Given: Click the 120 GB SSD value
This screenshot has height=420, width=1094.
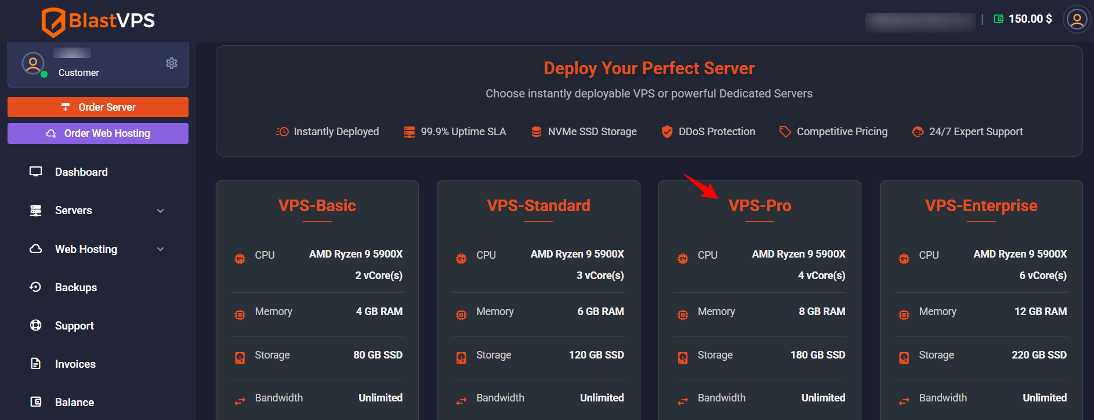Looking at the screenshot, I should point(596,355).
